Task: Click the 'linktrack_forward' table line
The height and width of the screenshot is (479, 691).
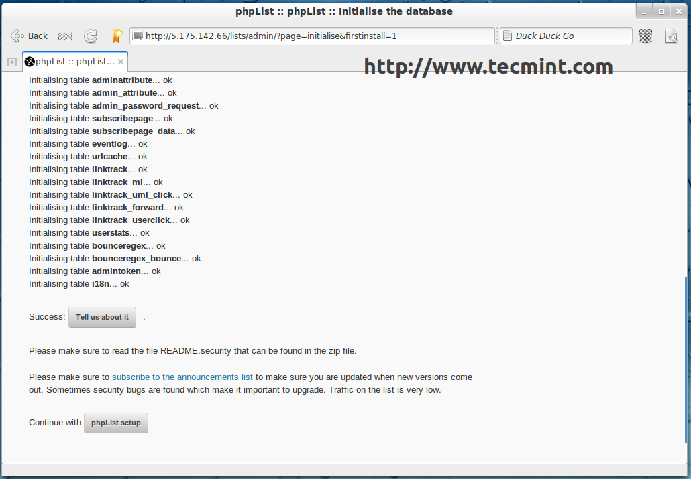Action: click(106, 208)
